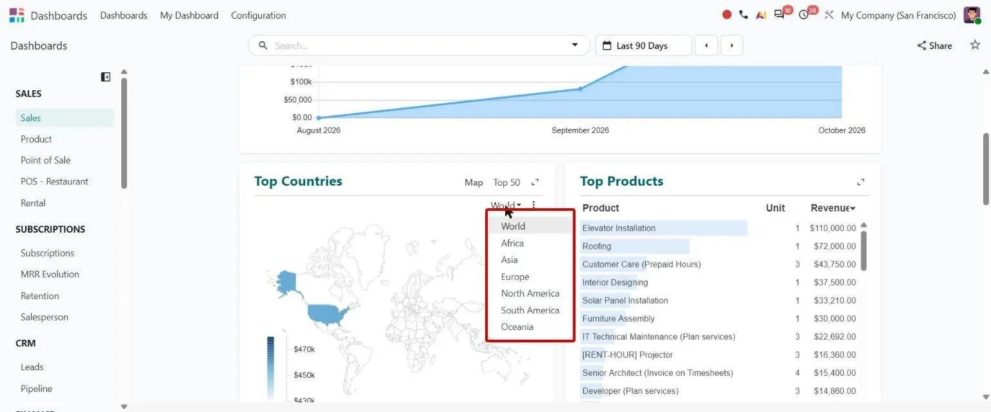Click the September 2026 chart data point
Image resolution: width=991 pixels, height=412 pixels.
[x=580, y=89]
